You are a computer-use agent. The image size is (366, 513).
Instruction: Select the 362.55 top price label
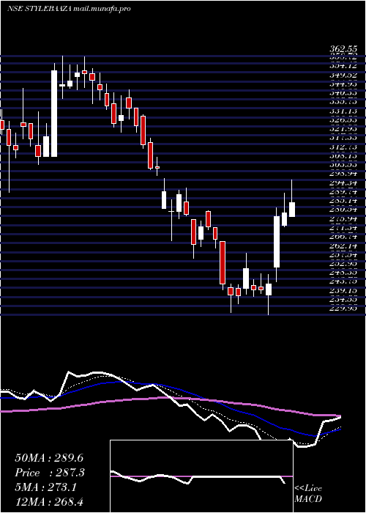343,49
